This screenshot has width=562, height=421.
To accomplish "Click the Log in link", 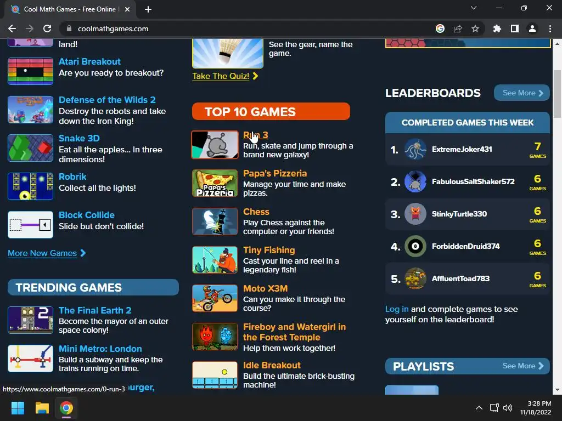I will click(x=397, y=309).
